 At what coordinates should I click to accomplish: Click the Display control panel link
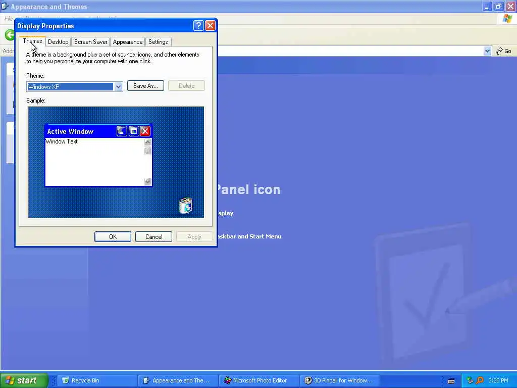[x=226, y=213]
